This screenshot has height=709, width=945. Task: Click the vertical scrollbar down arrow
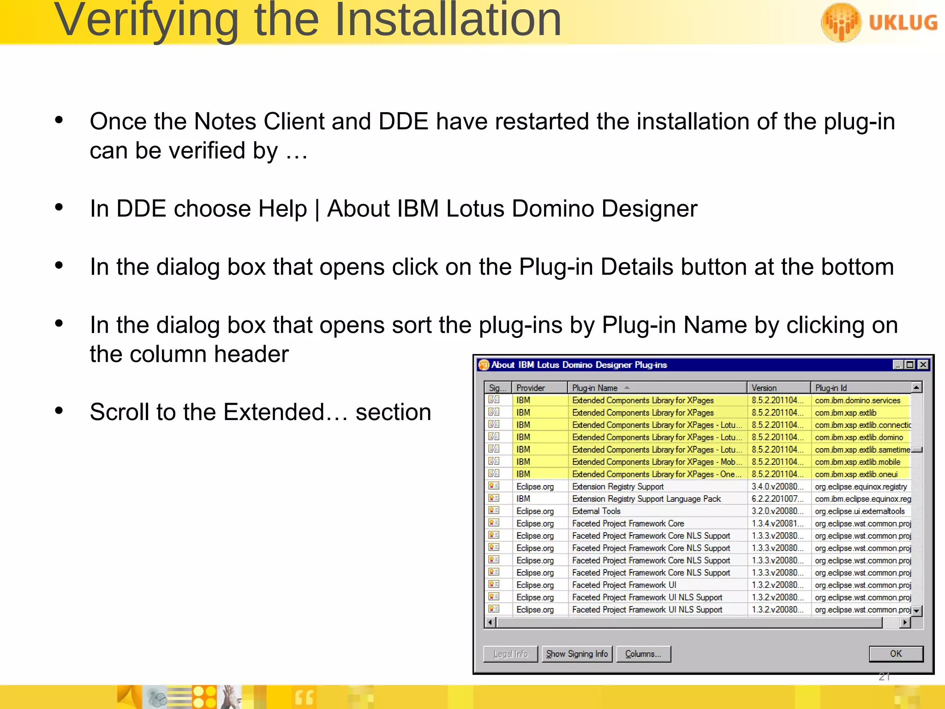click(917, 611)
